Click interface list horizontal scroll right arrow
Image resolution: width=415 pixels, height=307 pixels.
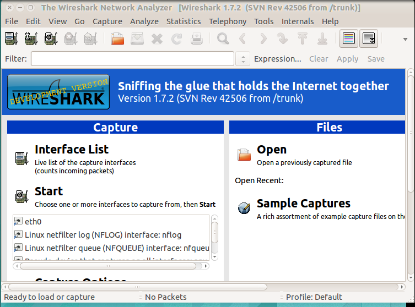point(206,266)
